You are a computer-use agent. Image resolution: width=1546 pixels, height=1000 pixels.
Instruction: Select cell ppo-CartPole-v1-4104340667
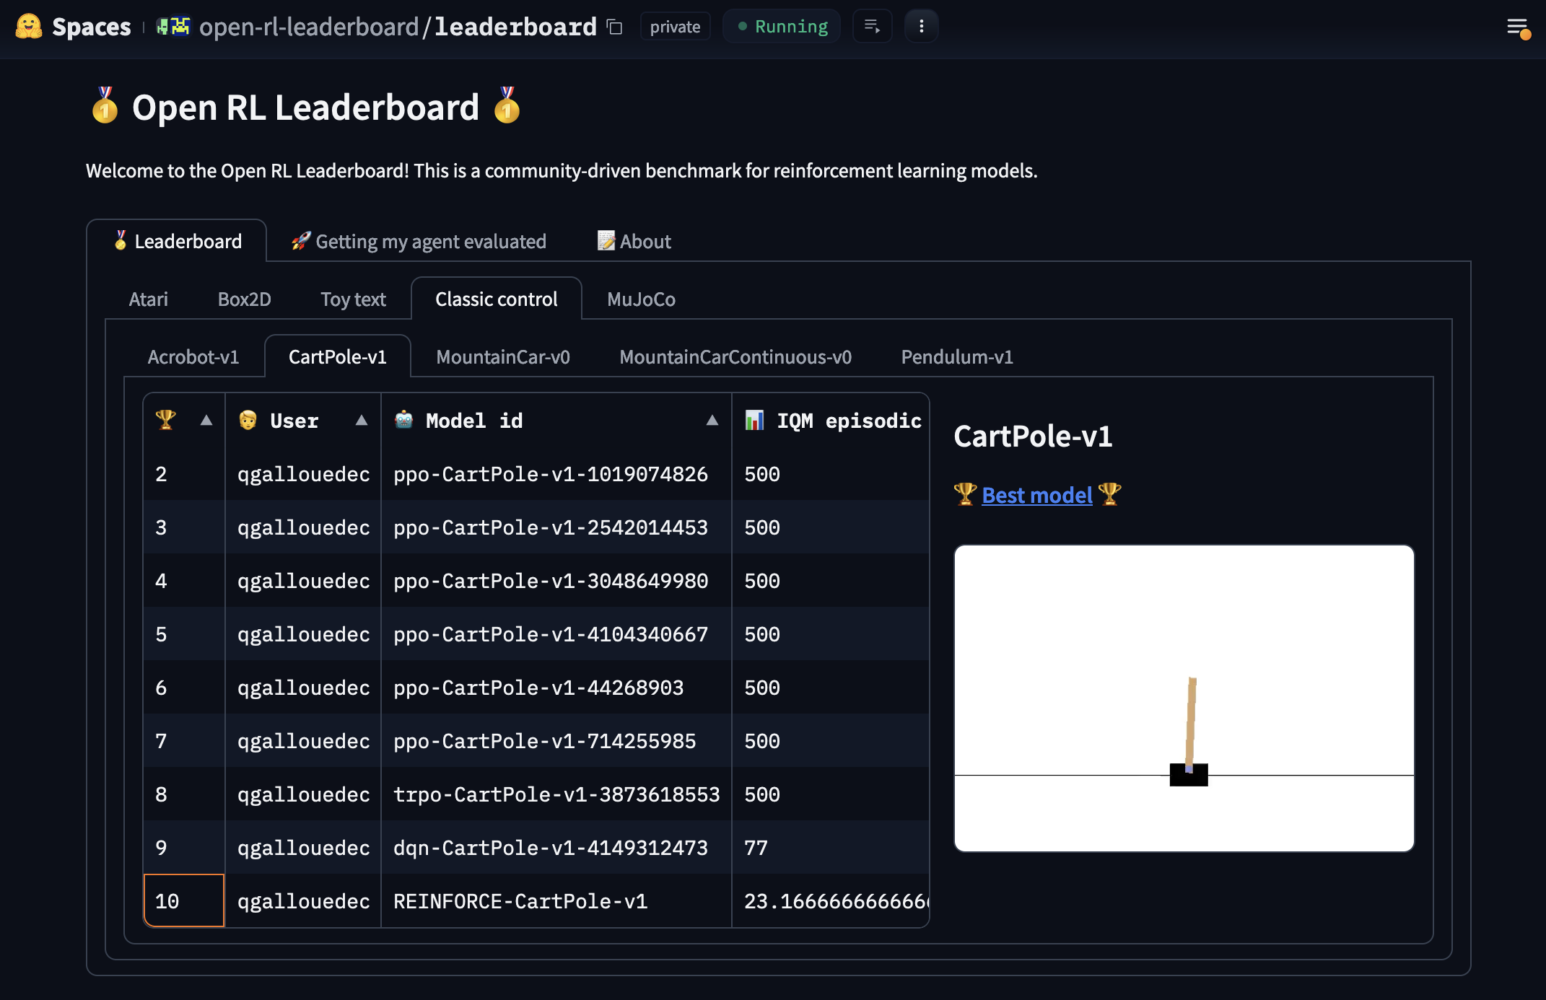tap(556, 634)
